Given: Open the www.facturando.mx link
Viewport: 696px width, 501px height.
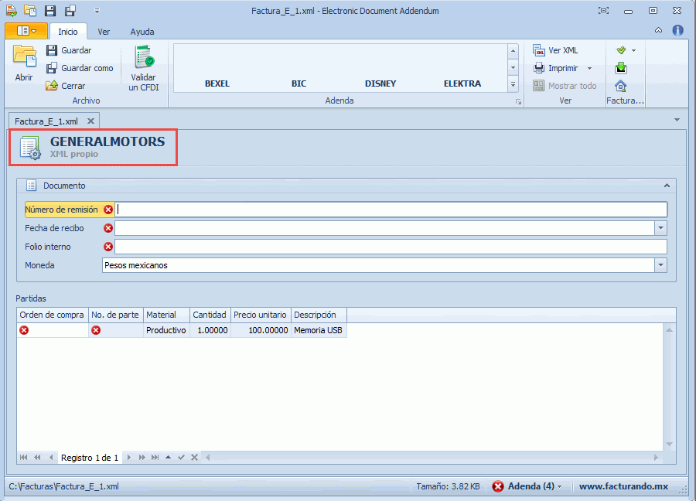Looking at the screenshot, I should (623, 486).
